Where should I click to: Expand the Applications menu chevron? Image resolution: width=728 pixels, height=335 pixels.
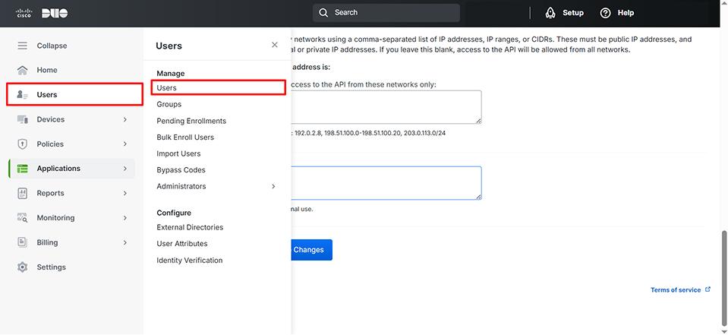[x=125, y=169]
